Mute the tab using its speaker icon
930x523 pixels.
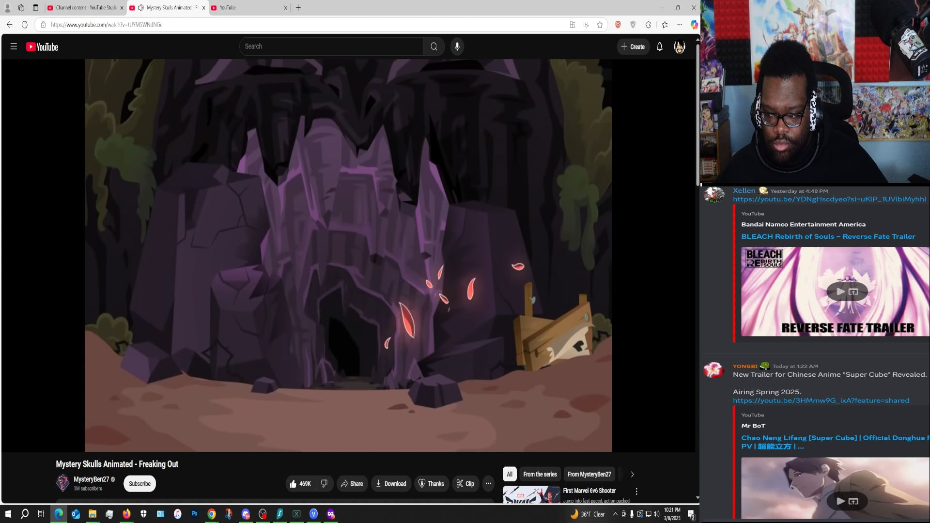click(x=140, y=8)
